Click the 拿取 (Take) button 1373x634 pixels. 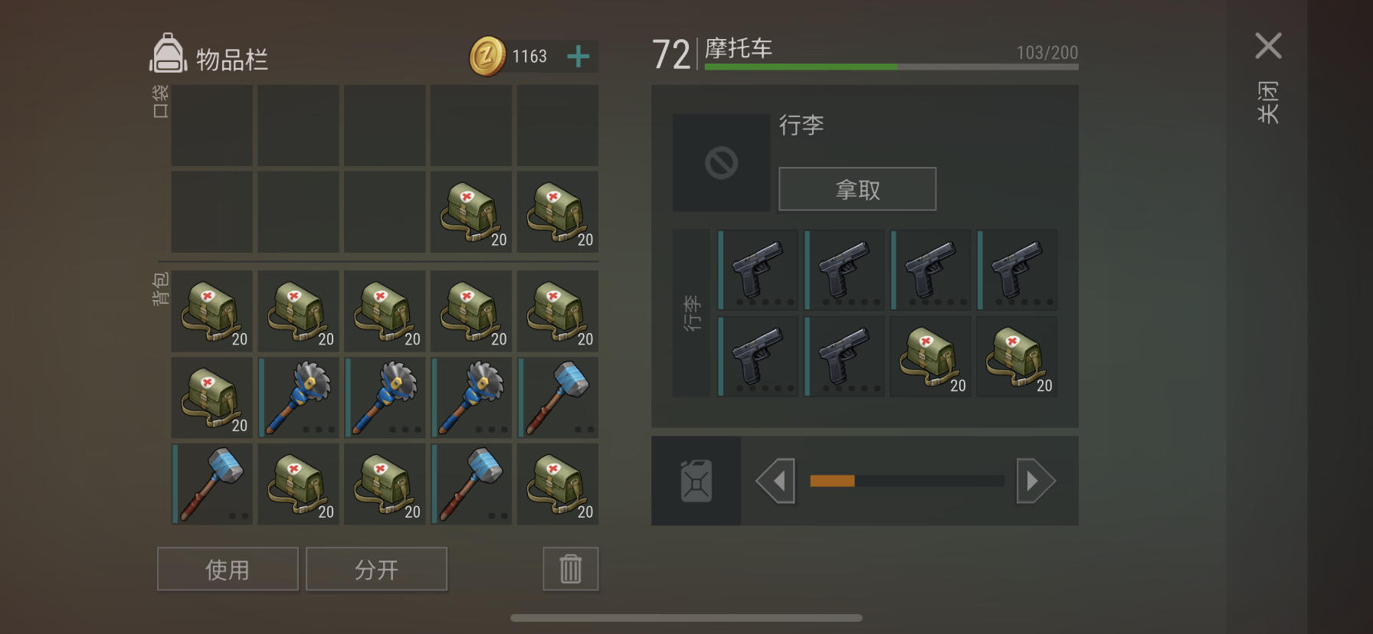coord(857,189)
